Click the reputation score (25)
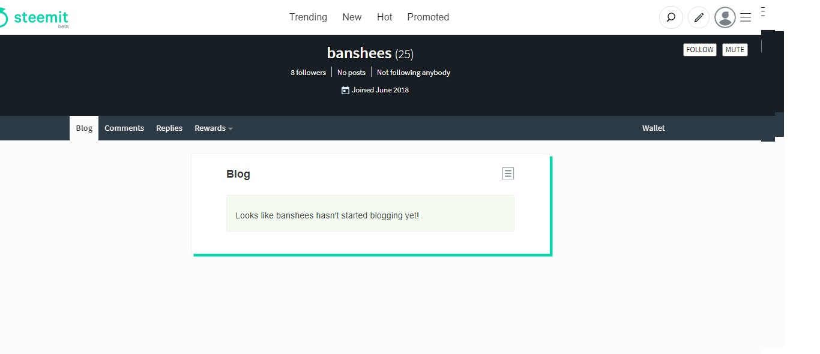Viewport: 820px width, 354px height. tap(404, 54)
